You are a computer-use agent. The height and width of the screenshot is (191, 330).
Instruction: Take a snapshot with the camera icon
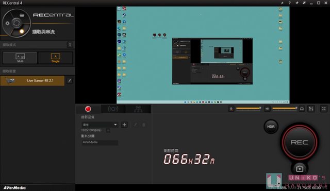pos(300,168)
